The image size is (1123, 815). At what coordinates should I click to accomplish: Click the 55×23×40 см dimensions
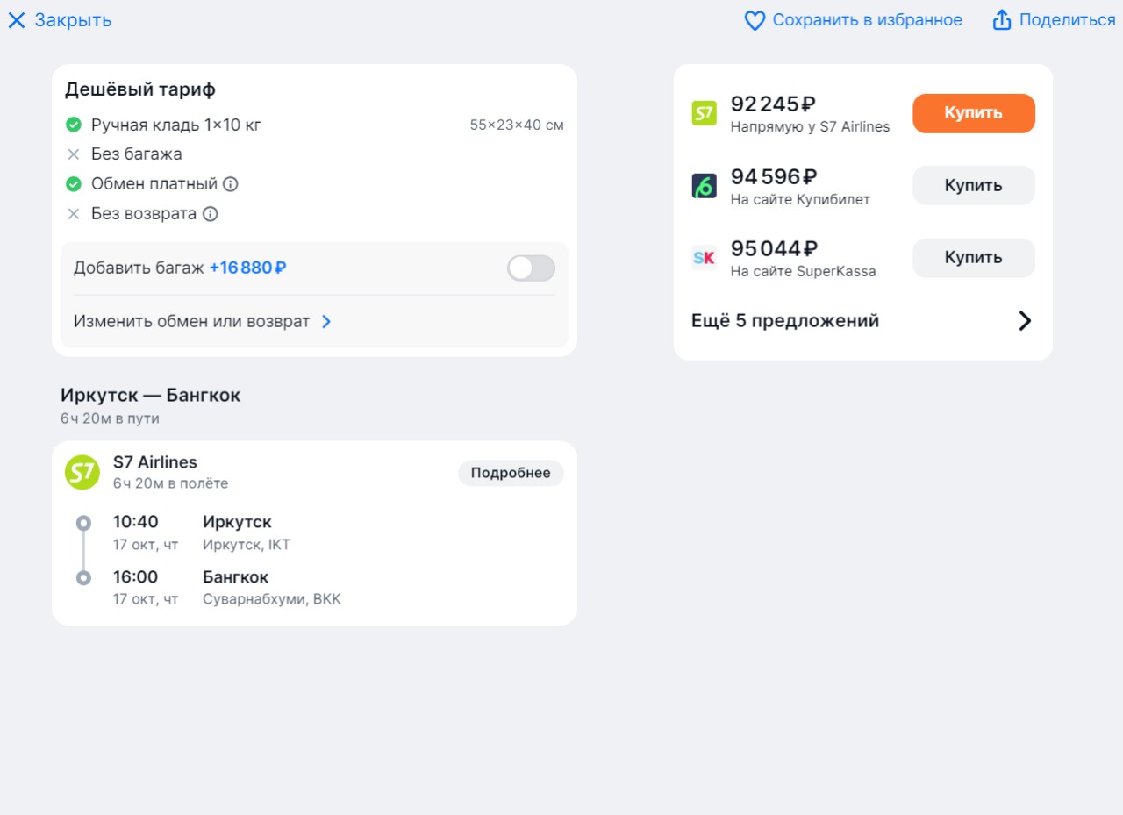tap(517, 125)
